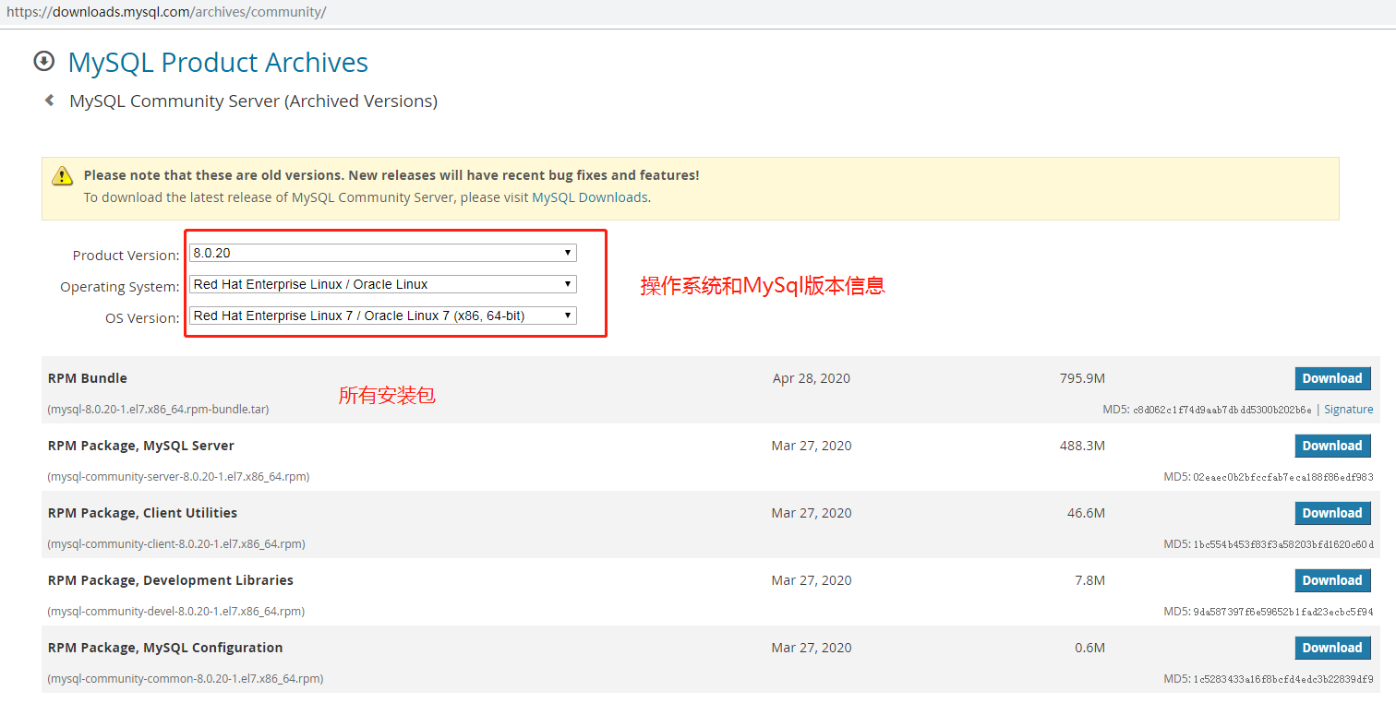Click the MySQL Product Archives heading
Screen dimensions: 1396x703
point(218,62)
